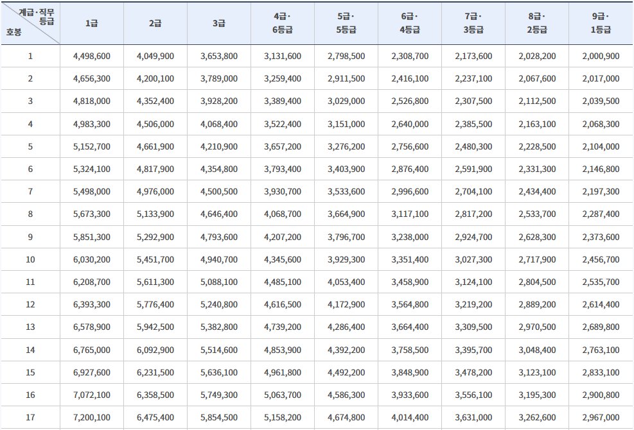Select the value 2,640,000
The width and height of the screenshot is (634, 430).
410,124
